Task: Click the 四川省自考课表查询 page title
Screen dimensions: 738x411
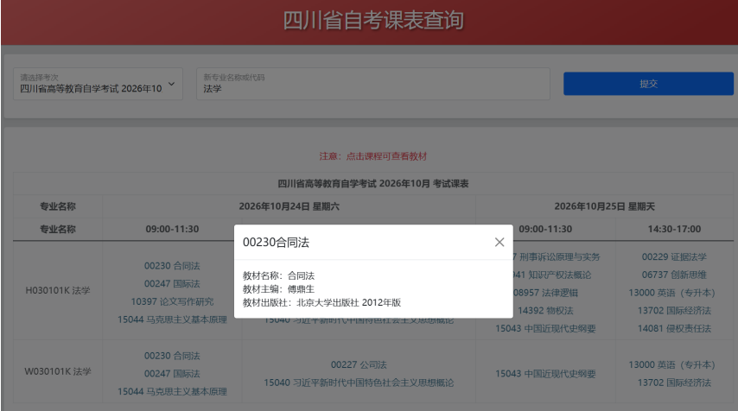Action: point(373,20)
